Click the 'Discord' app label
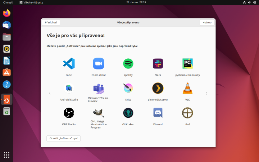This screenshot has width=259, height=162. click(x=158, y=124)
